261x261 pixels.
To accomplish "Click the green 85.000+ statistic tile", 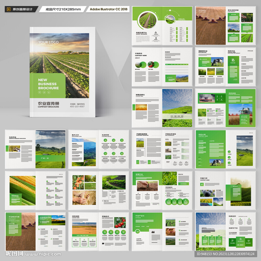I will (x=241, y=242).
